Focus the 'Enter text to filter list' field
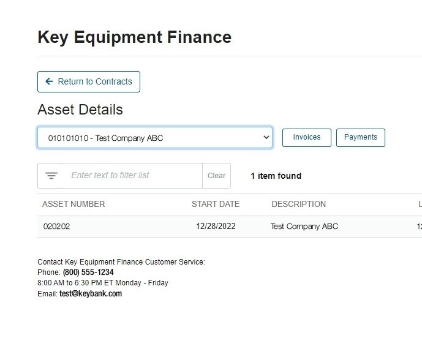The width and height of the screenshot is (422, 338). point(134,176)
